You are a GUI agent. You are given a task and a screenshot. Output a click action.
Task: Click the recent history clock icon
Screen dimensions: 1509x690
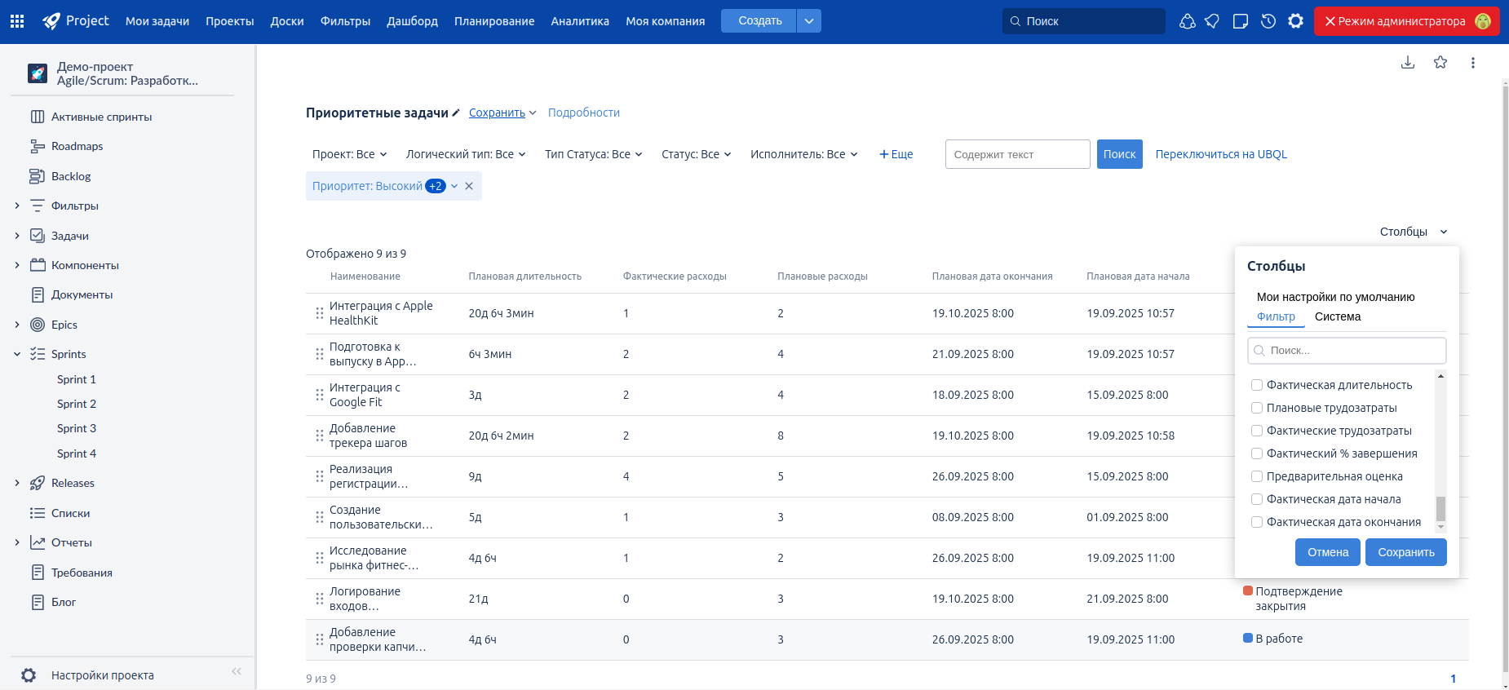coord(1268,21)
